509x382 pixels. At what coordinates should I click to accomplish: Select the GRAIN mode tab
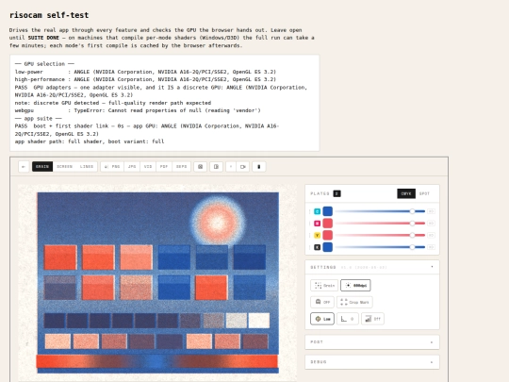42,167
